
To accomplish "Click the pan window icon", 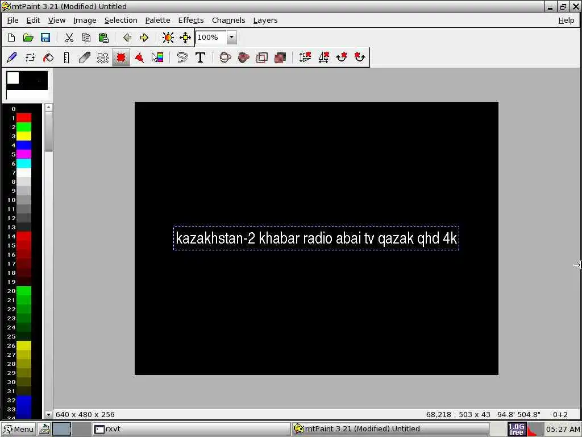I will 185,38.
